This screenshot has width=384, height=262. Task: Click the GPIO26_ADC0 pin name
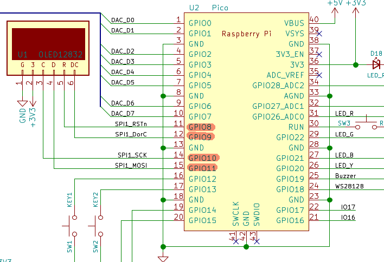[278, 117]
